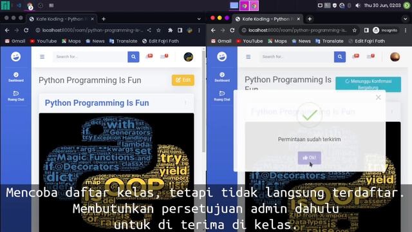Click Maps bookmark in right browser
Viewport: 412px width, 232px height.
click(277, 41)
